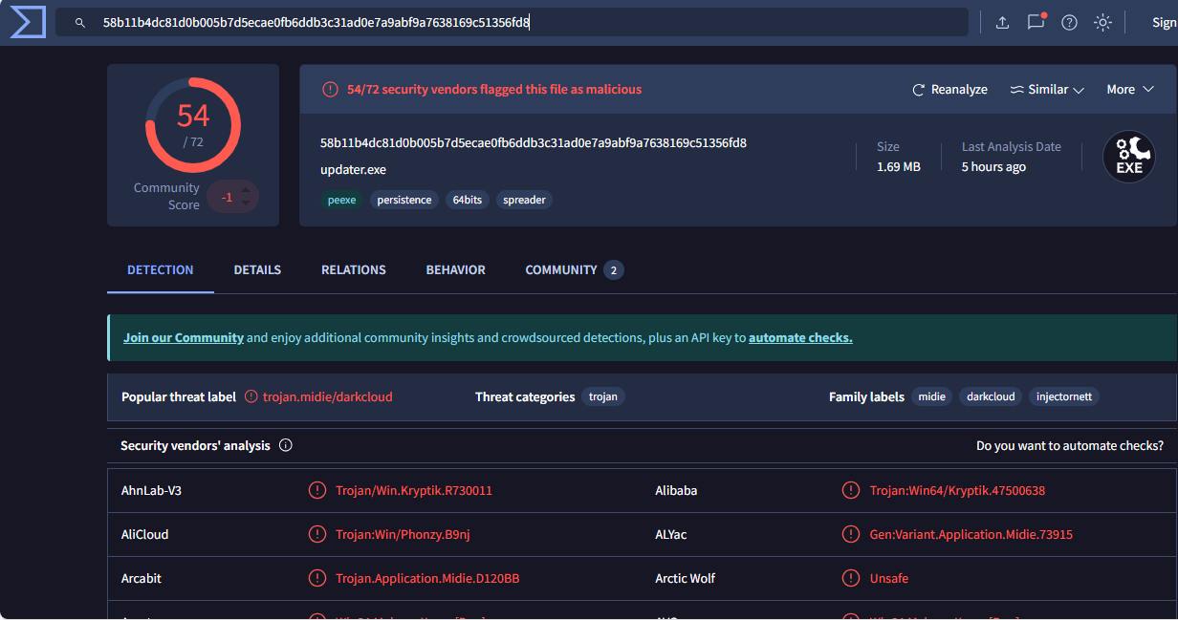Click the upload file icon

(x=1002, y=23)
